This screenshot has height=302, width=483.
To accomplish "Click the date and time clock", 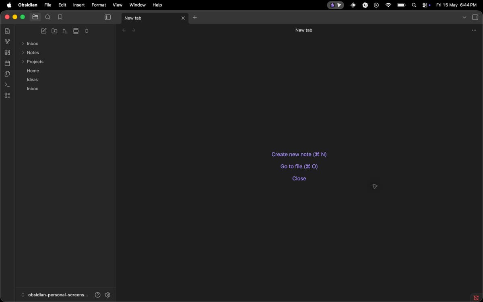I will pyautogui.click(x=456, y=5).
